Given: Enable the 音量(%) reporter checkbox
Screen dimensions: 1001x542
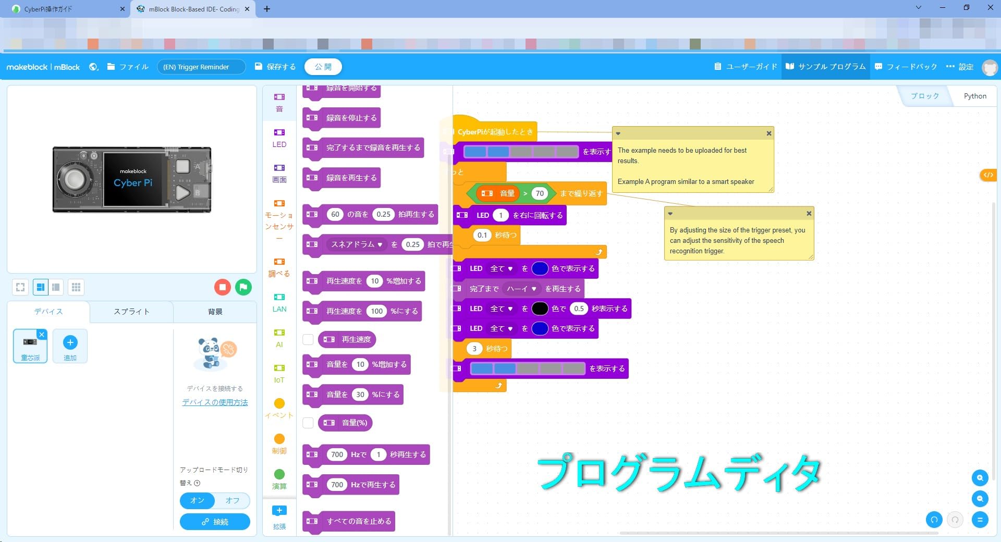Looking at the screenshot, I should coord(308,423).
